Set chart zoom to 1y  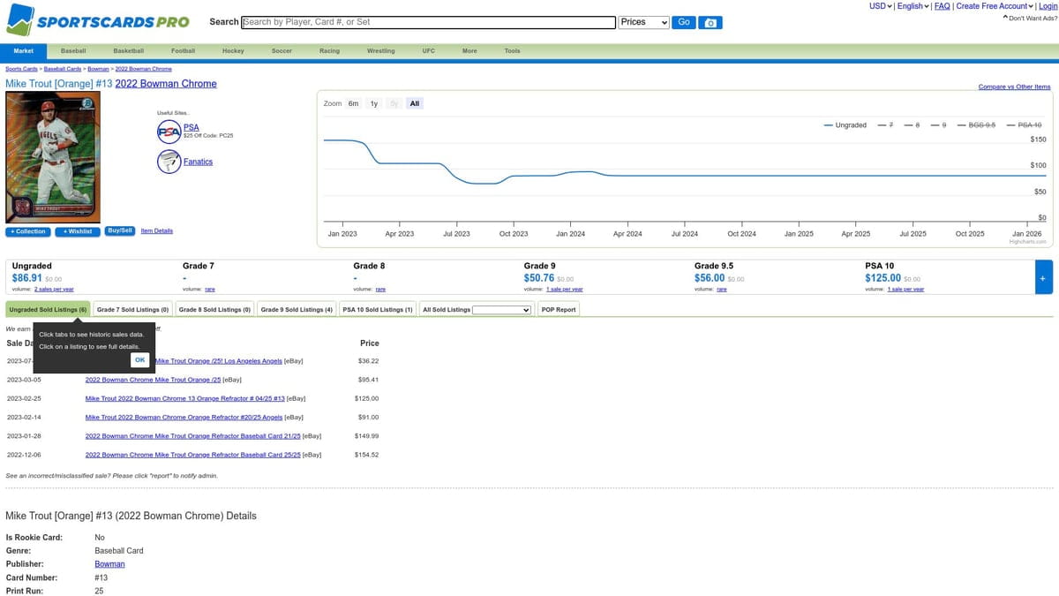373,103
